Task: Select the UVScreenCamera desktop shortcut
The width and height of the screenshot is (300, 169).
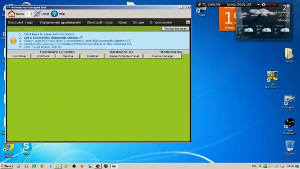Action: pos(290,103)
